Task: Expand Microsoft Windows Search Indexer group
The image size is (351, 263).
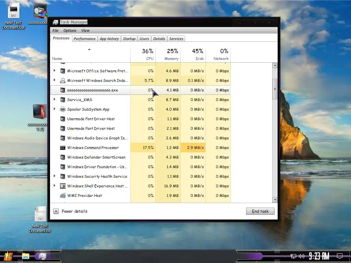Action: [55, 80]
